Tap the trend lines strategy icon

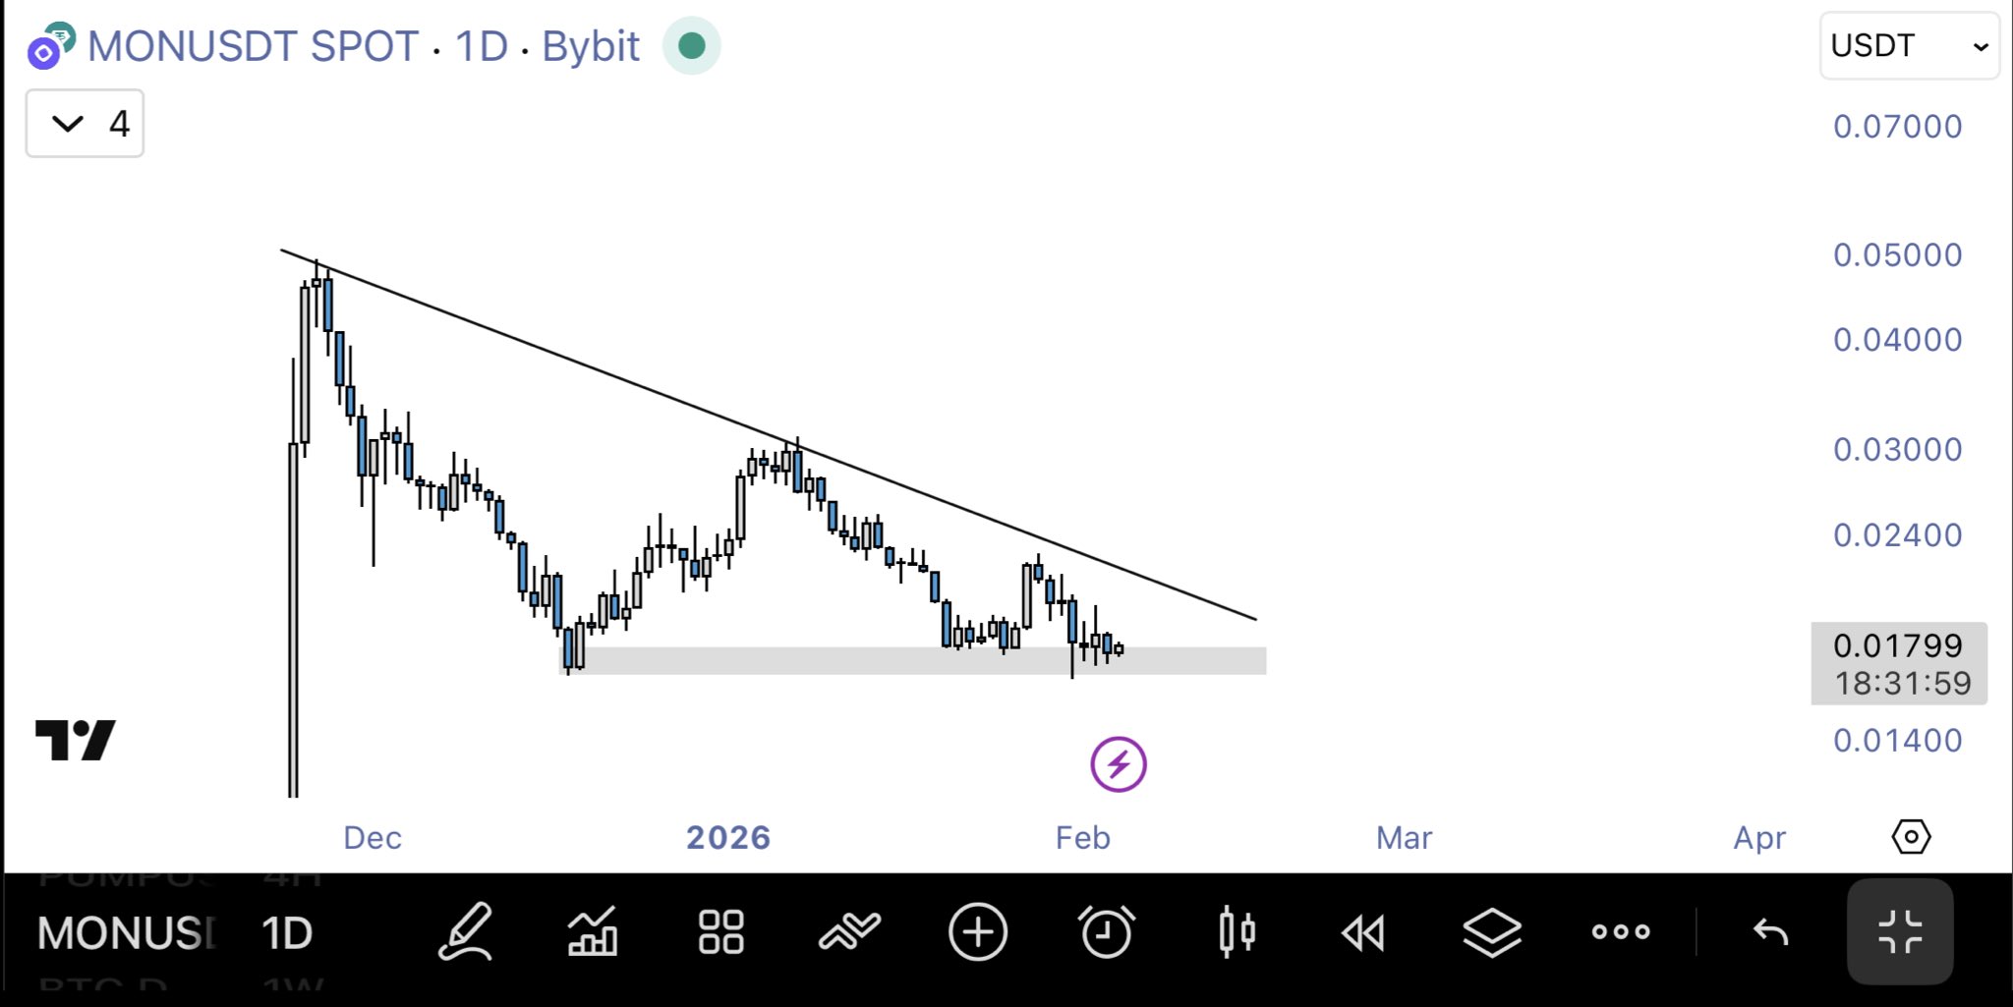coord(849,931)
